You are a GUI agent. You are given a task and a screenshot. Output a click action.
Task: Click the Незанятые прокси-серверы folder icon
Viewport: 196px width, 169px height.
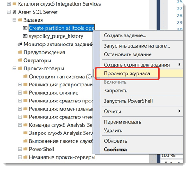(25, 157)
